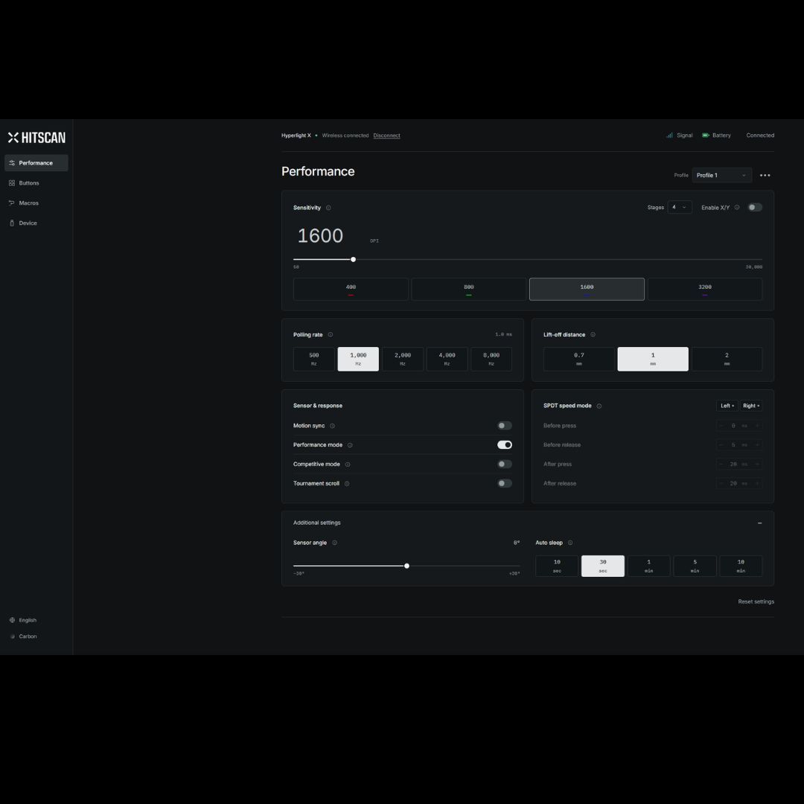Collapse the Additional settings section
Screen dimensions: 804x804
[x=759, y=523]
